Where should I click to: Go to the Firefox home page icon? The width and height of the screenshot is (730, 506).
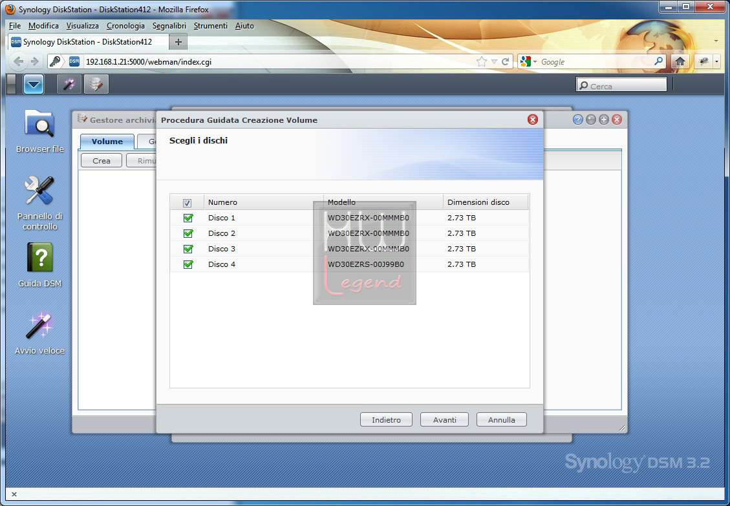680,61
